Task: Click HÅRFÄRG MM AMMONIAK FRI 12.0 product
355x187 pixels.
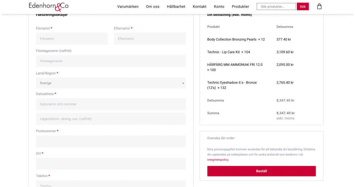Action: [x=235, y=67]
